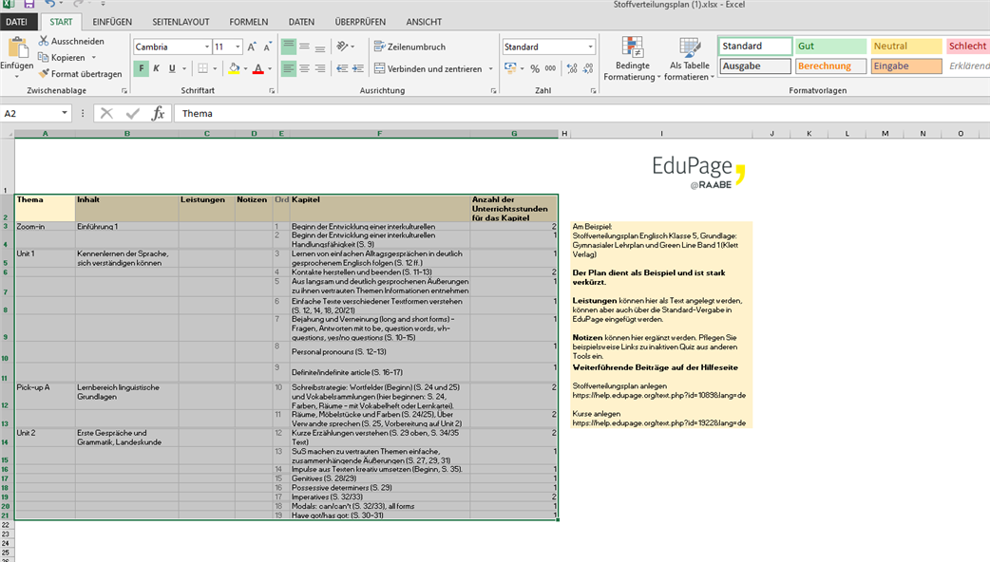Open the DATEI tab
Viewport: 990px width, 562px height.
point(17,22)
